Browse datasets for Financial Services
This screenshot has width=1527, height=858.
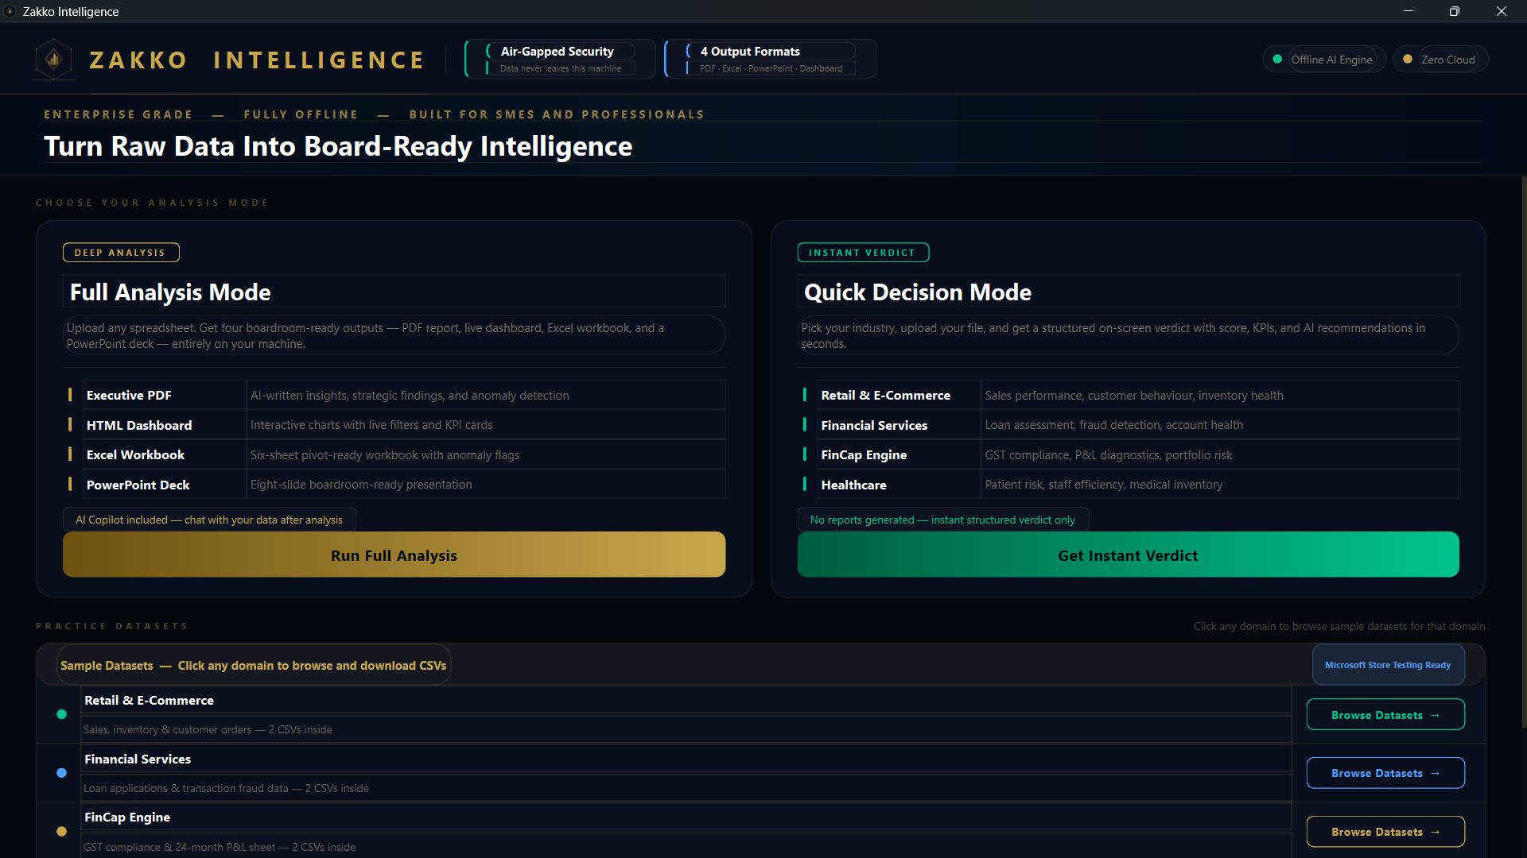pos(1385,773)
